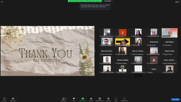
Task: Unmute the microphone in the toolbar
Action: click(x=4, y=99)
